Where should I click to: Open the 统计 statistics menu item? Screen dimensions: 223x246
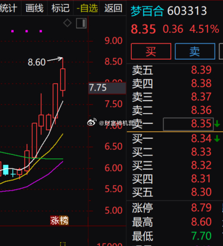click(x=8, y=8)
